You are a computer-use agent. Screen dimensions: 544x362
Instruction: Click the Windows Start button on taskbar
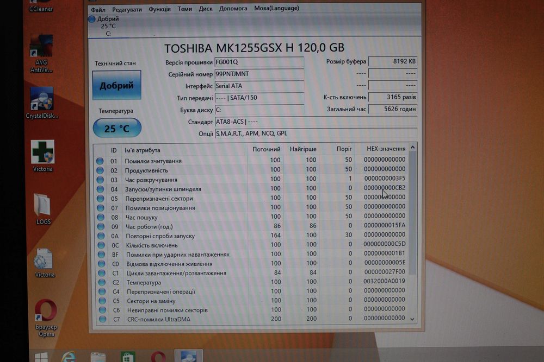click(41, 357)
